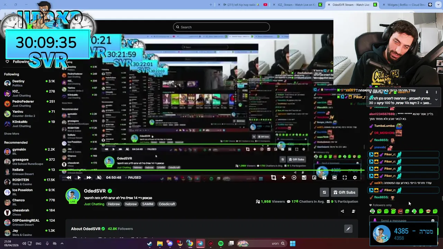Unmute the stream volume icon

tap(99, 177)
